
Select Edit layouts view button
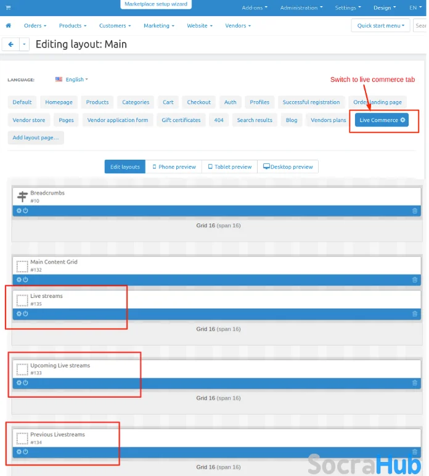125,166
